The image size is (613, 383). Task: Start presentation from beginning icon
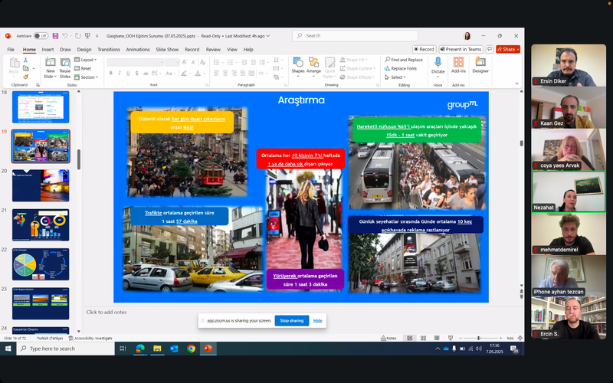[x=87, y=36]
